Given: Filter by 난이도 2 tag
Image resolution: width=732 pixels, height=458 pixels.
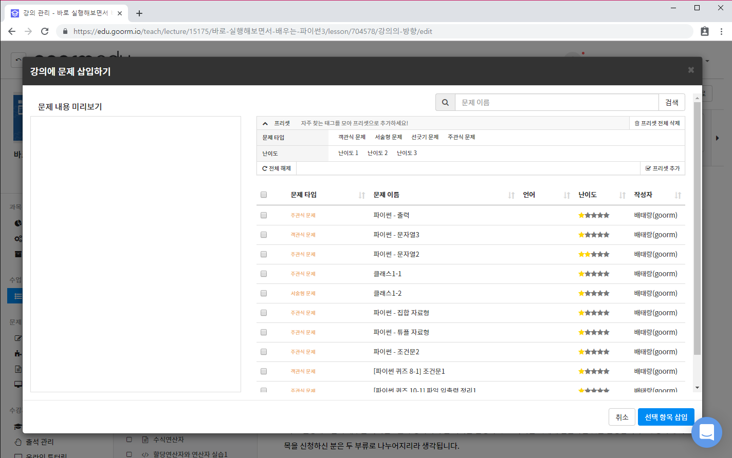Looking at the screenshot, I should pyautogui.click(x=377, y=153).
